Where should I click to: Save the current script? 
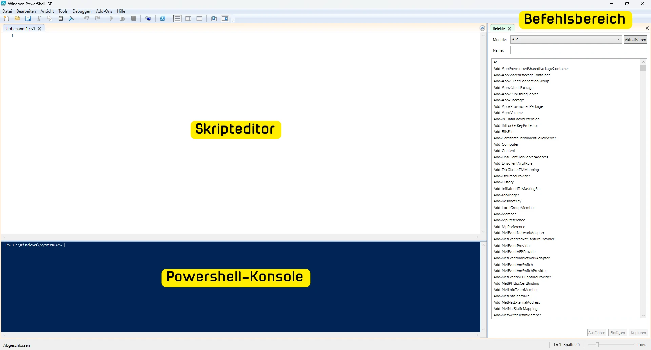(x=28, y=18)
